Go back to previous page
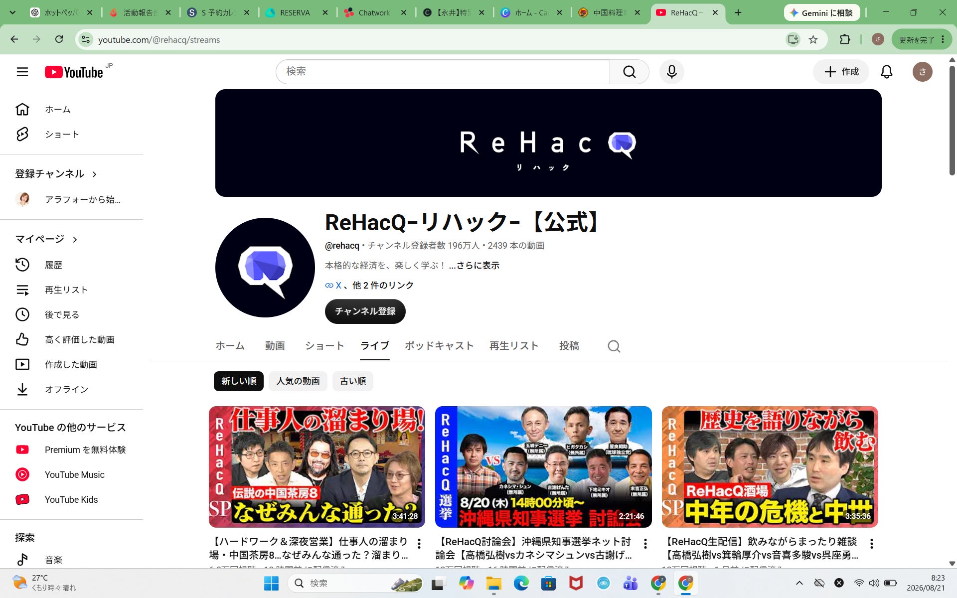Screen dimensions: 957x598 pyautogui.click(x=14, y=39)
